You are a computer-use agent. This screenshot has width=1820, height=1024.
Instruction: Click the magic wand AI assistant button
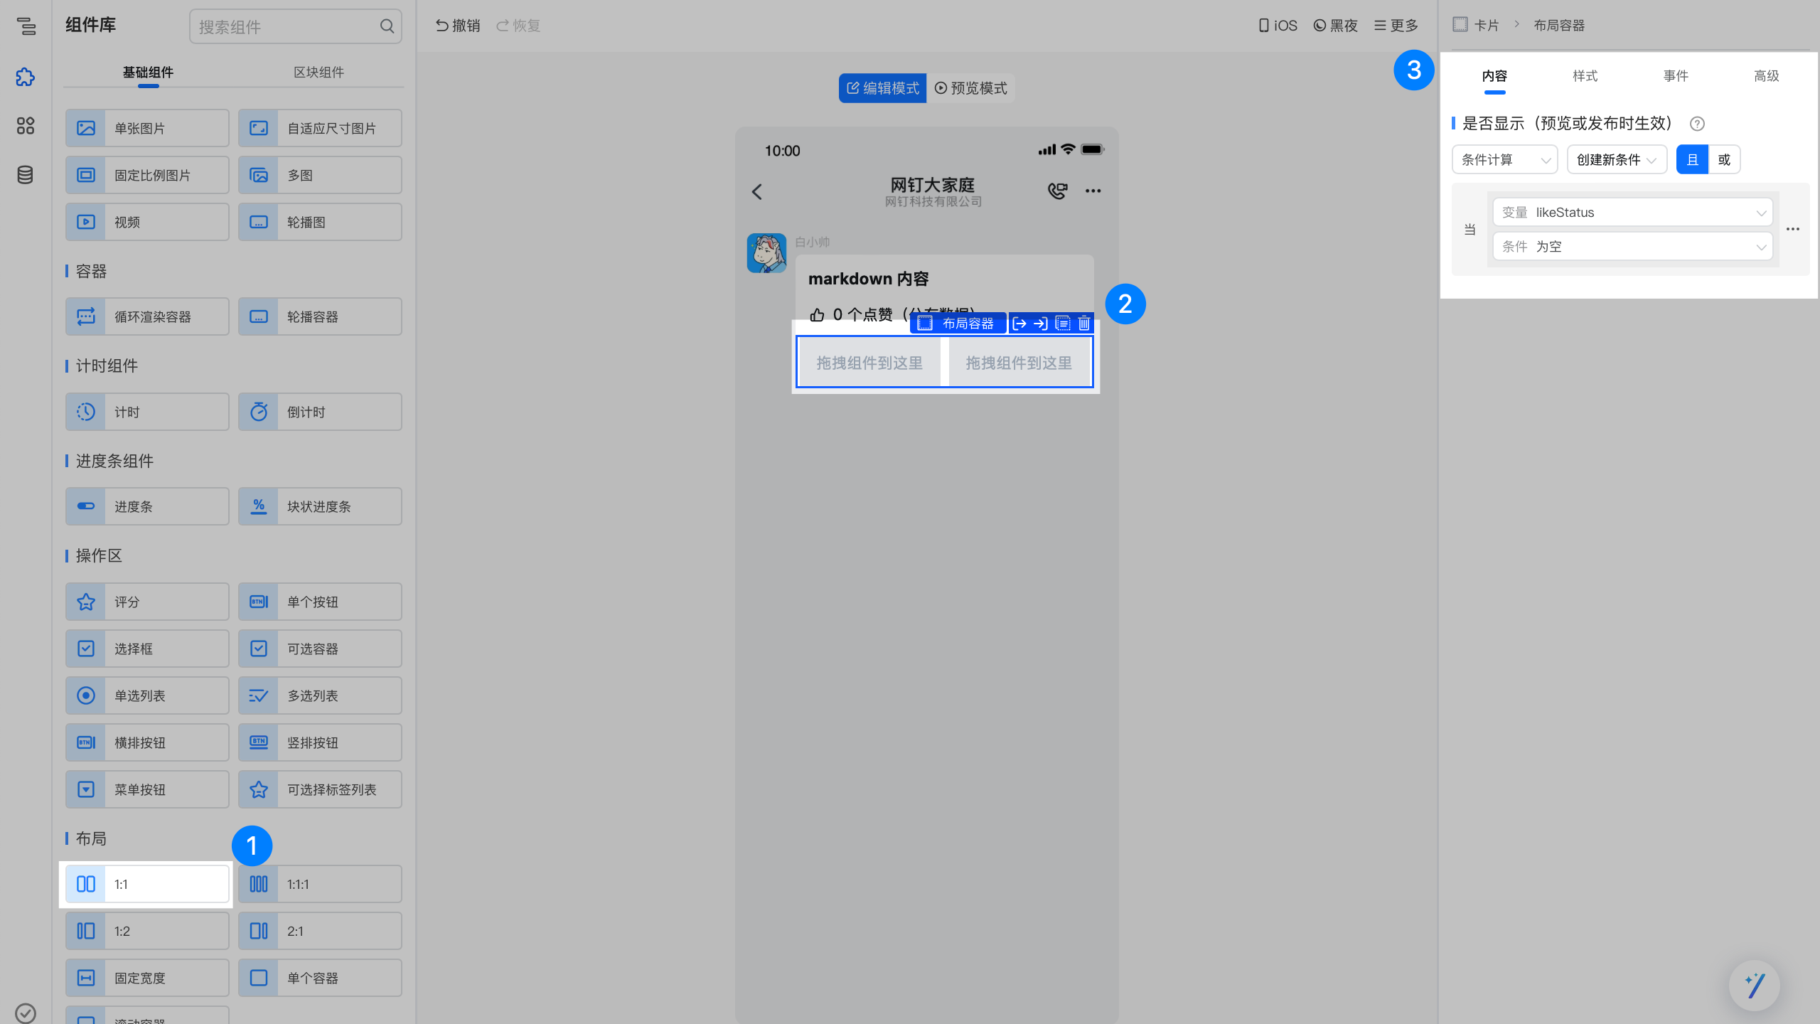coord(1754,986)
